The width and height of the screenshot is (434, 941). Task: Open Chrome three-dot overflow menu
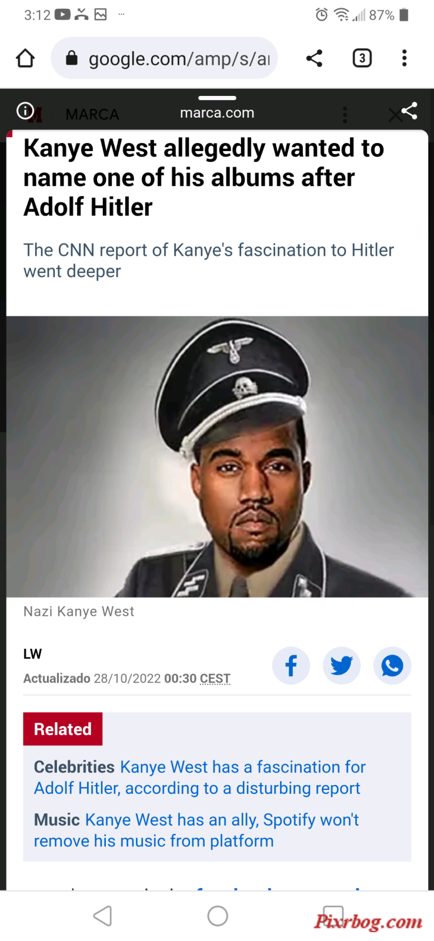(x=404, y=58)
